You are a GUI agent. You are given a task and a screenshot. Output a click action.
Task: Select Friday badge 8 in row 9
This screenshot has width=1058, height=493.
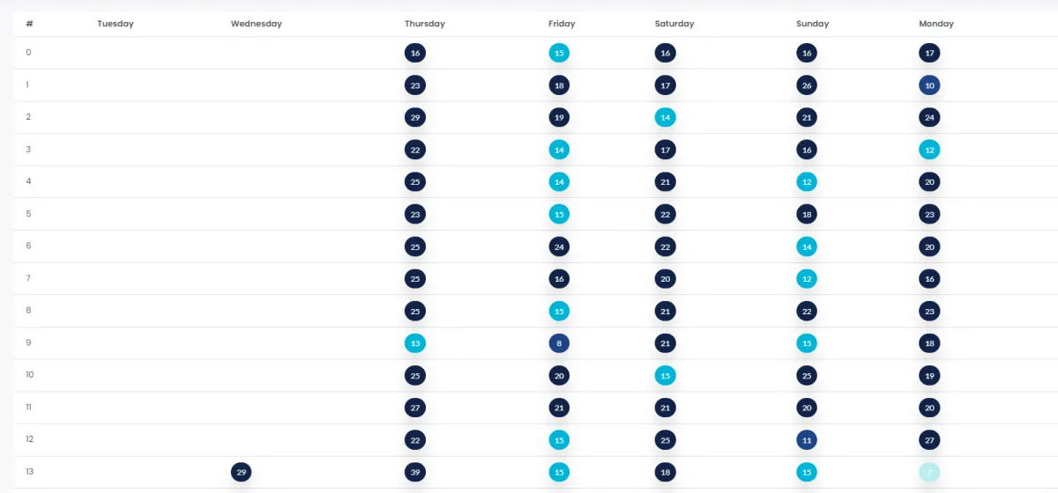pos(559,343)
